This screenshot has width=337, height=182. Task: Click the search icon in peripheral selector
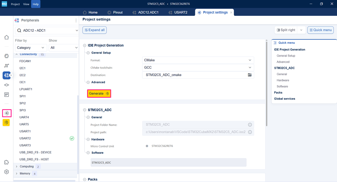[x=19, y=30]
